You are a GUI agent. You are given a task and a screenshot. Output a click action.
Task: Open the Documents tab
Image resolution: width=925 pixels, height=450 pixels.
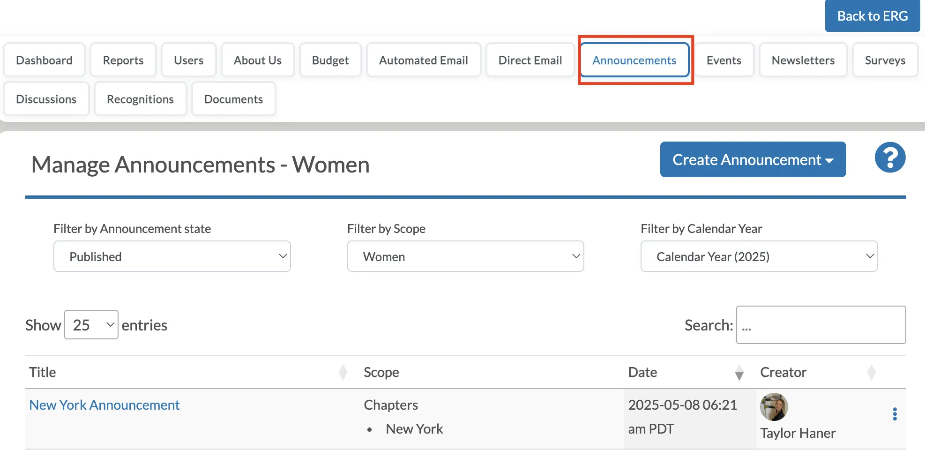(233, 99)
